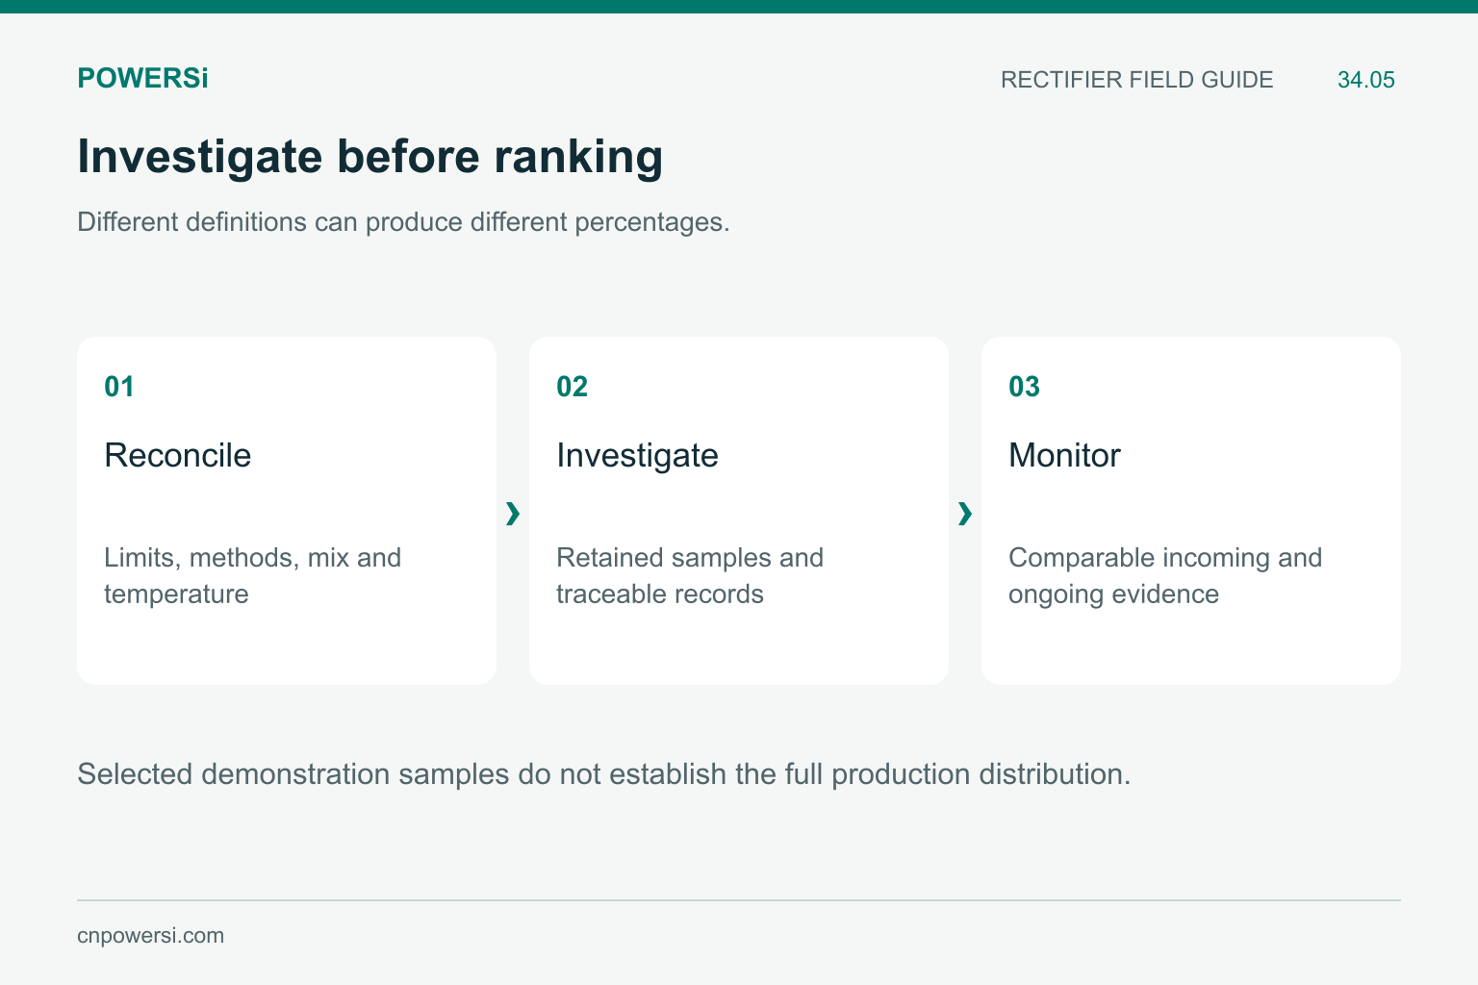1478x985 pixels.
Task: Select the "Monitor" step heading
Action: pos(1064,455)
